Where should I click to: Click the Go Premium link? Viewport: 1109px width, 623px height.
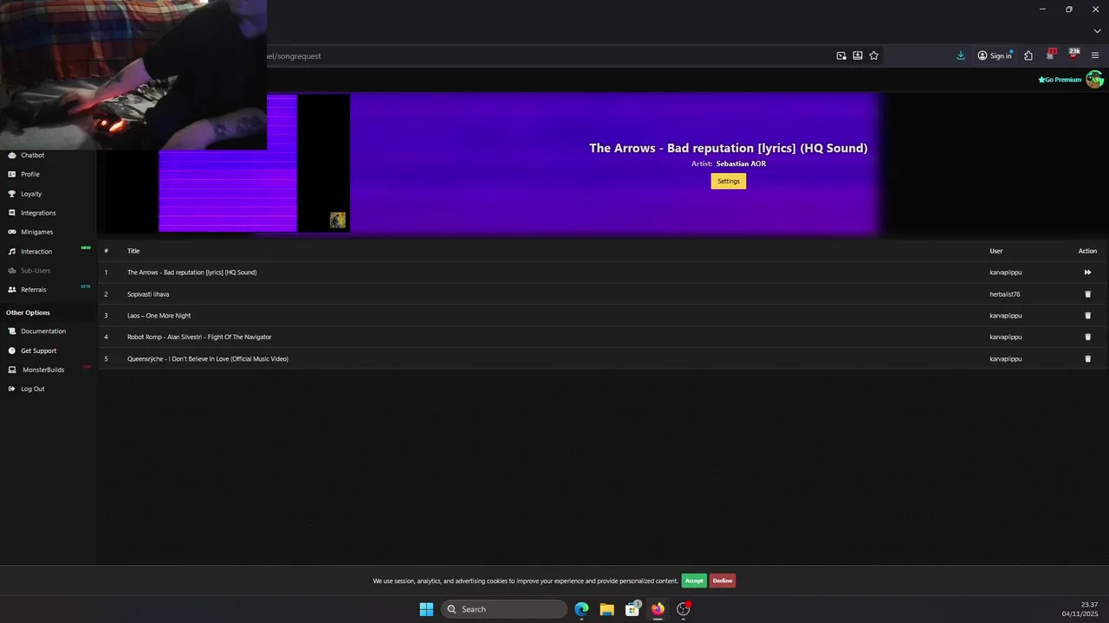[1060, 80]
